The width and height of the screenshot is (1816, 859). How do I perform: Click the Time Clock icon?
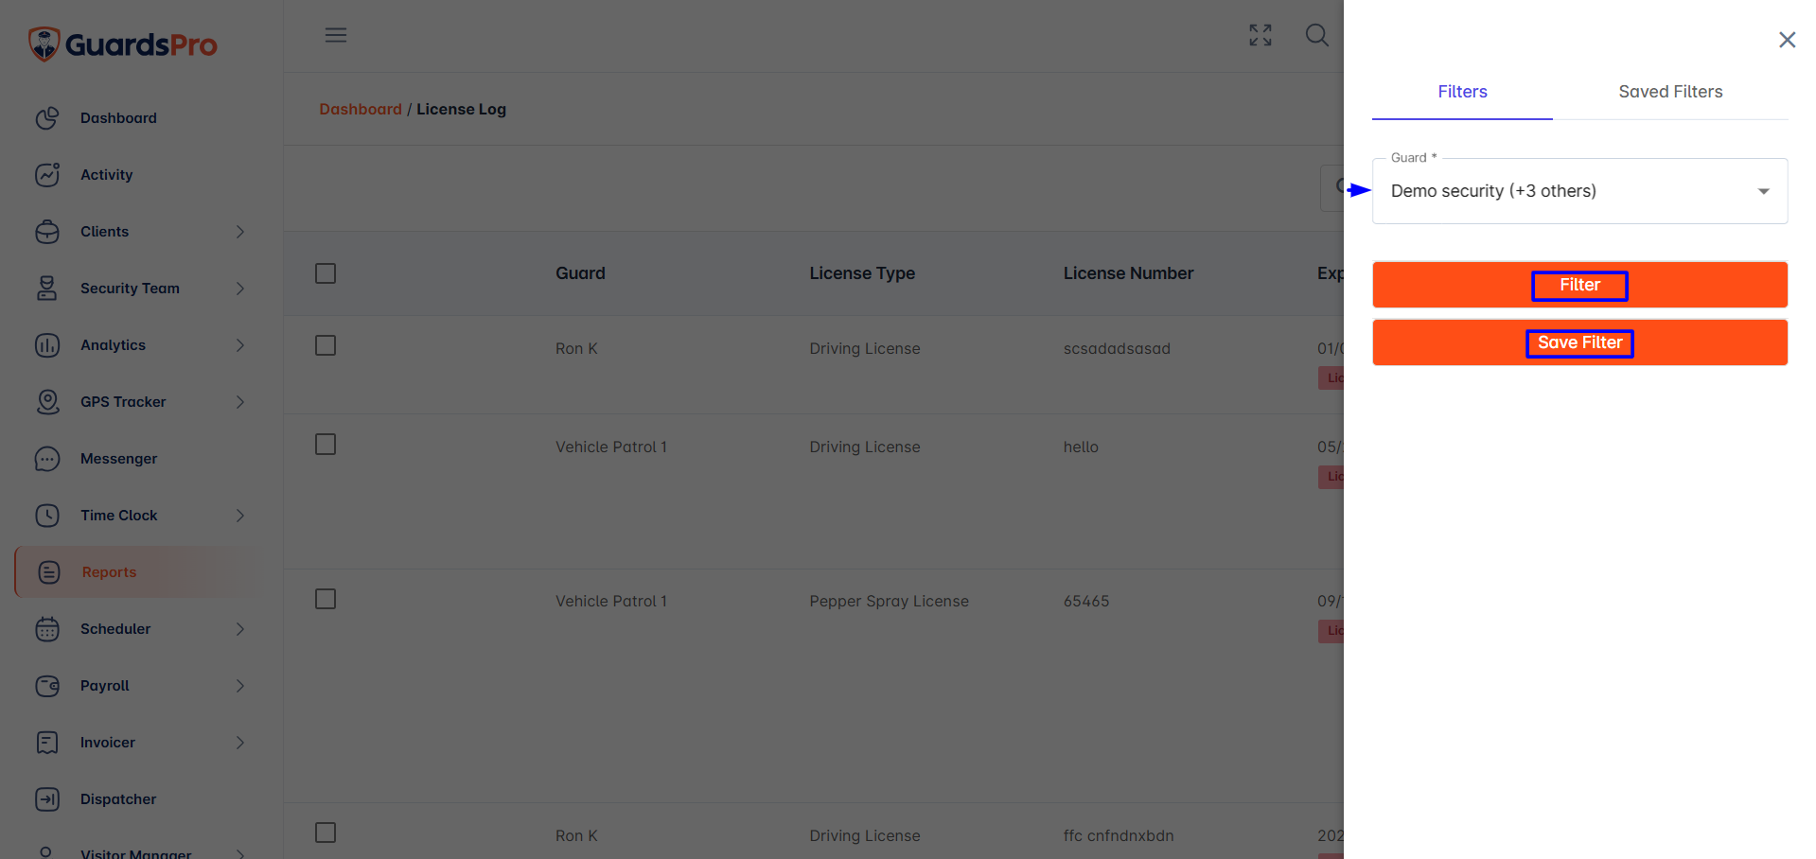(x=47, y=516)
